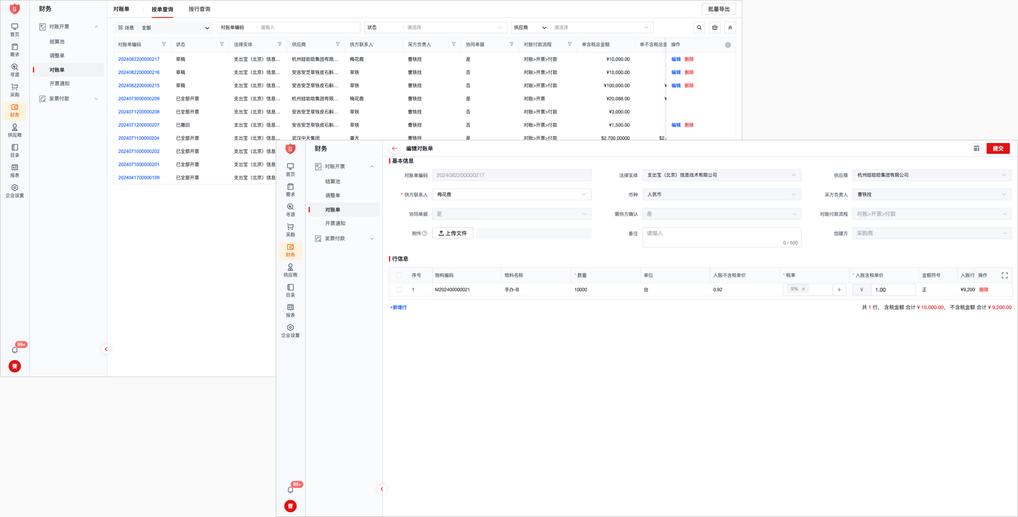The height and width of the screenshot is (517, 1018).
Task: Switch to 按单查询 tab
Action: 162,9
